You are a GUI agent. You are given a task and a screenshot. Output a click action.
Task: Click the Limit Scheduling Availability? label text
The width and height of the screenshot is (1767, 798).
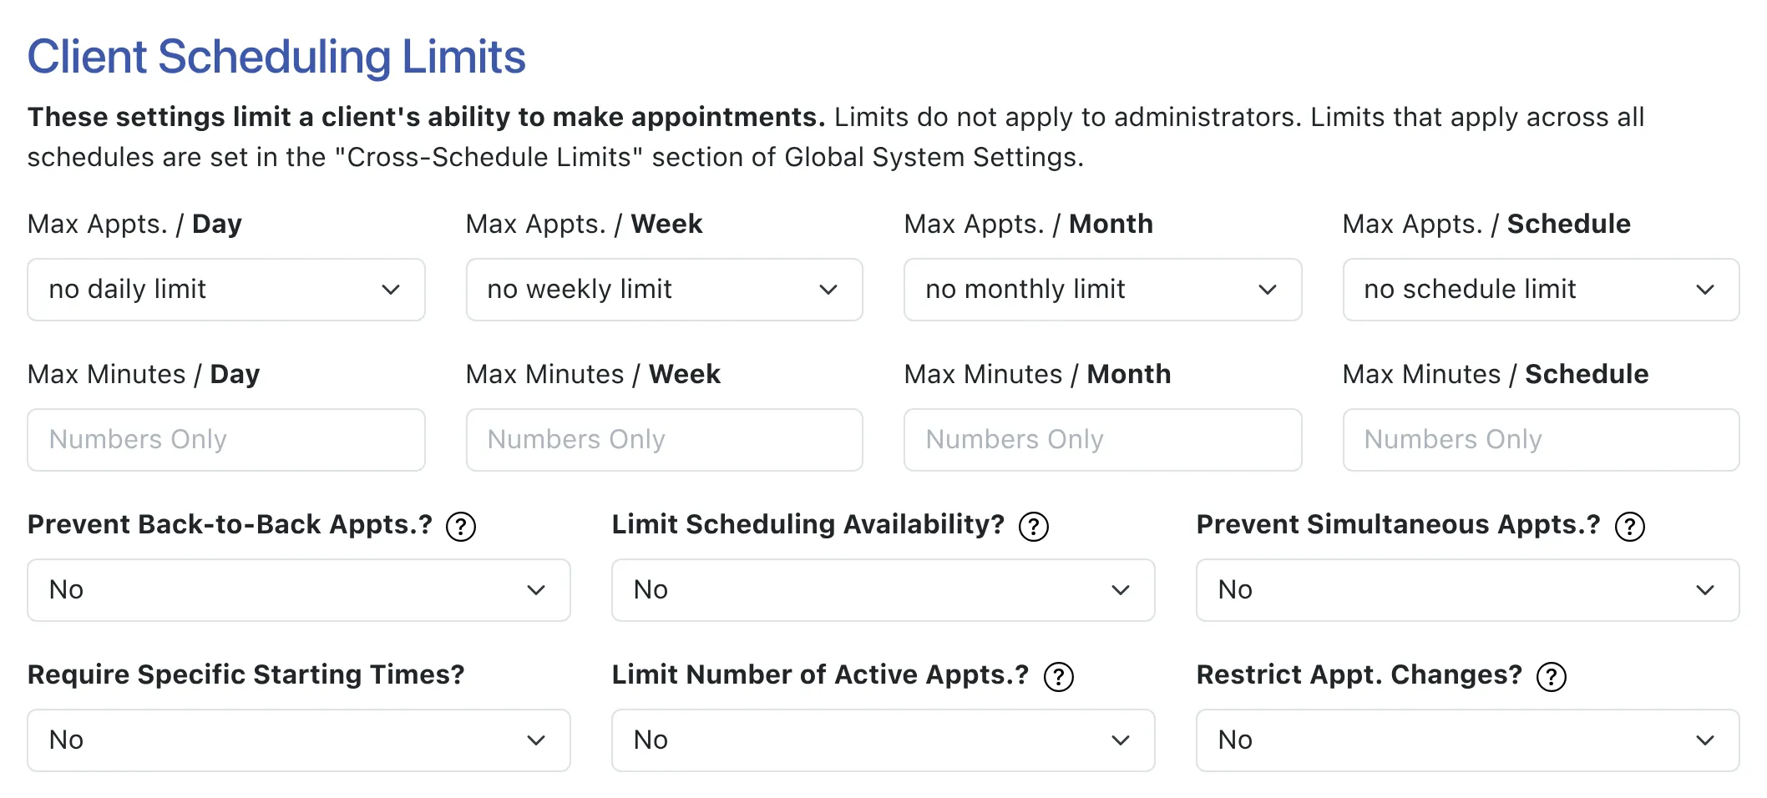click(x=808, y=524)
